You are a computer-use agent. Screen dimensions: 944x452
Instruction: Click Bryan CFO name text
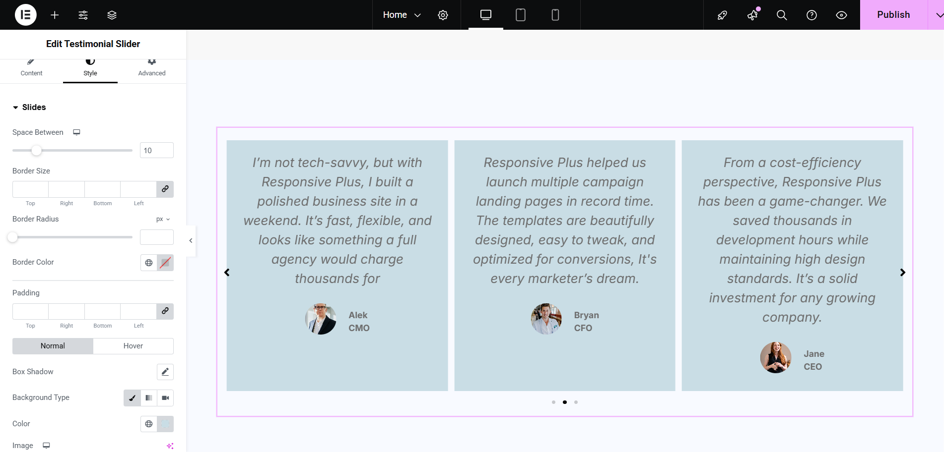pyautogui.click(x=587, y=322)
